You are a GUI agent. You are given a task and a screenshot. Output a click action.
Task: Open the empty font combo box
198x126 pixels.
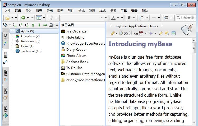click(x=82, y=18)
